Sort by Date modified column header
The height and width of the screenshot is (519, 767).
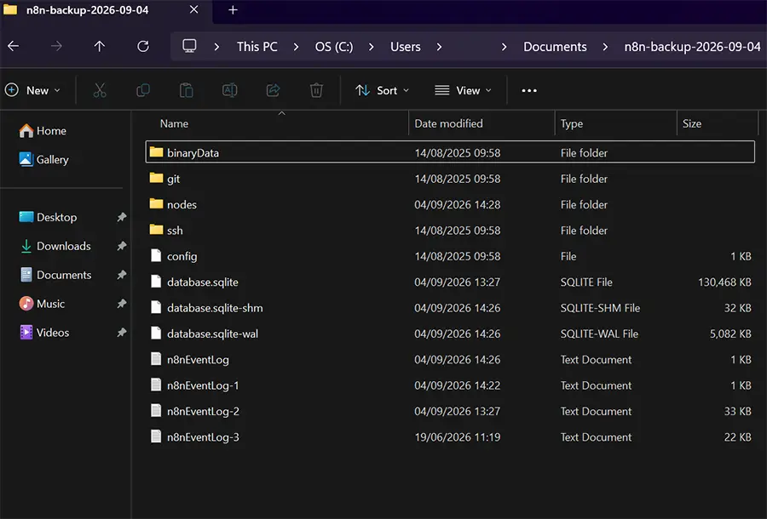(x=482, y=123)
